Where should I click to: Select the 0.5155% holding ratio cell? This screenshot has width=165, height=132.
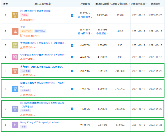click(x=85, y=125)
